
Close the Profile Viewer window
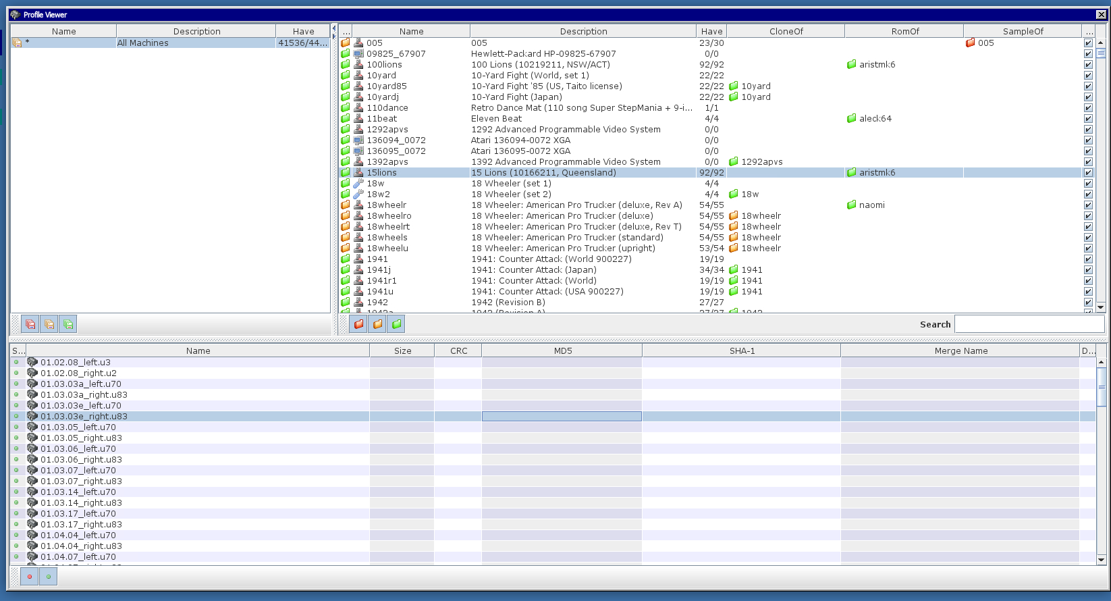point(1101,14)
